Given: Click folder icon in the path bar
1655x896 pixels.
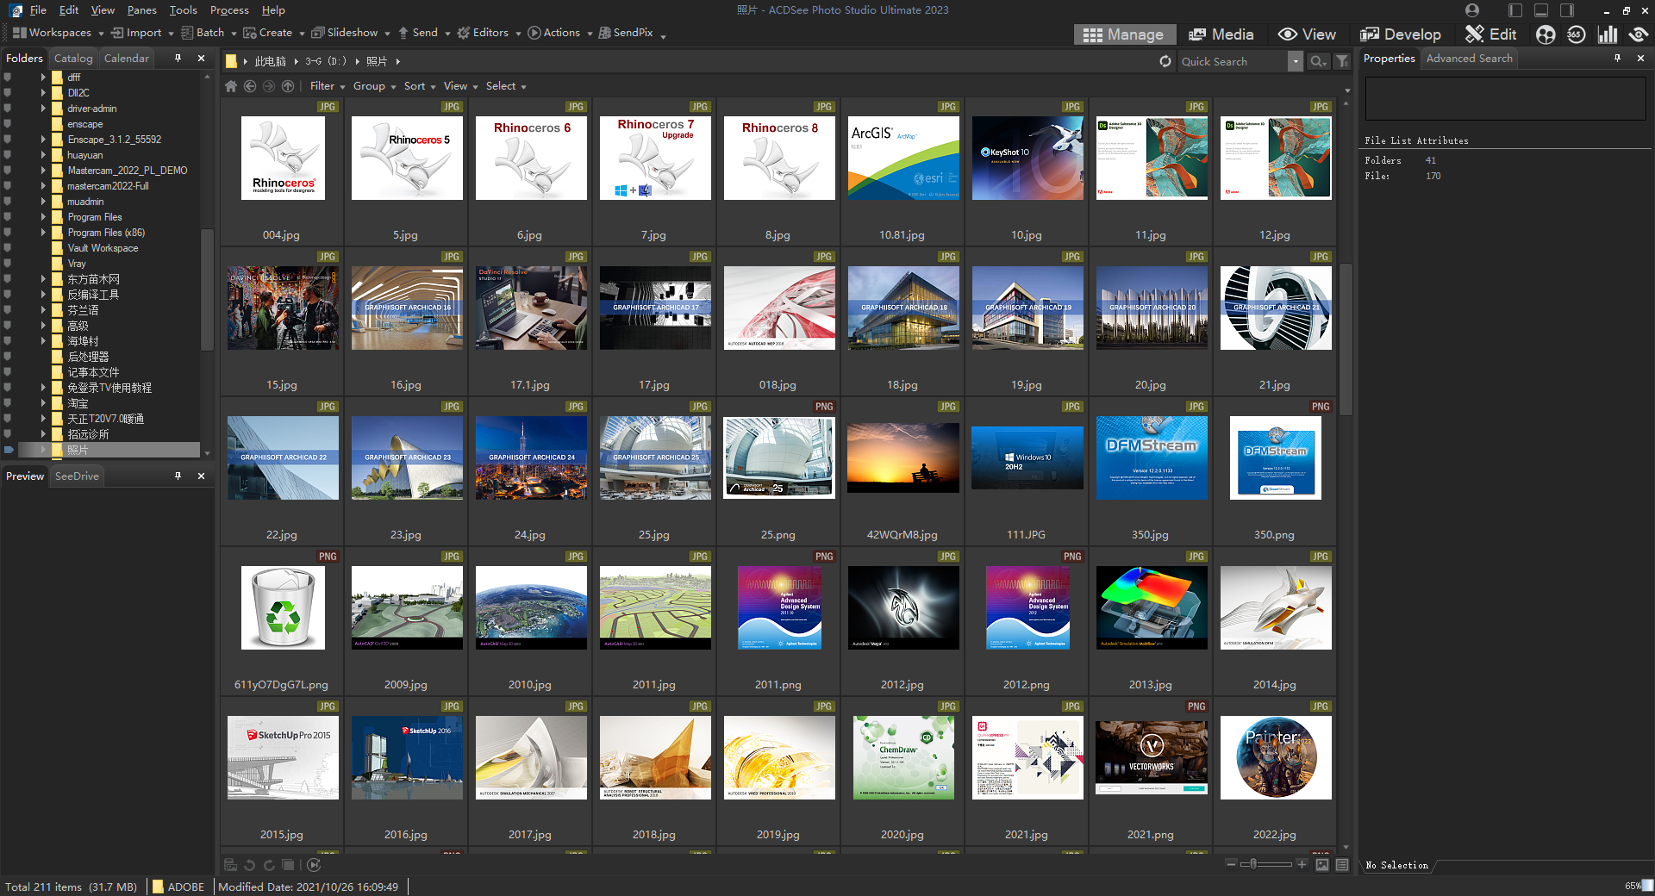Looking at the screenshot, I should point(231,61).
